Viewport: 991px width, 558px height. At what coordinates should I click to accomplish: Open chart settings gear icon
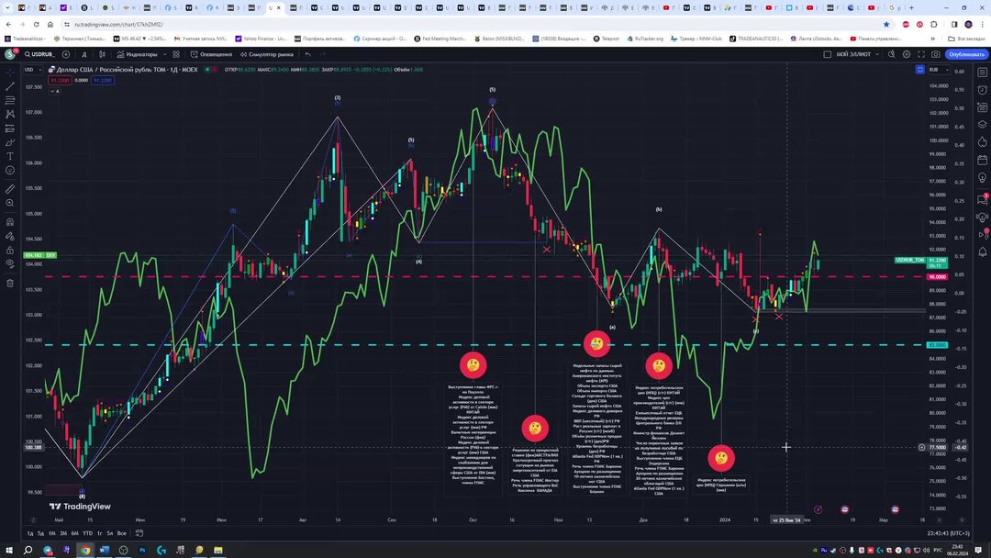coord(907,54)
